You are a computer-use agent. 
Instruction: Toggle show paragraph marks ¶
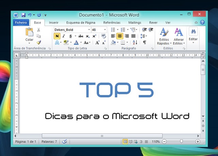click(x=144, y=43)
